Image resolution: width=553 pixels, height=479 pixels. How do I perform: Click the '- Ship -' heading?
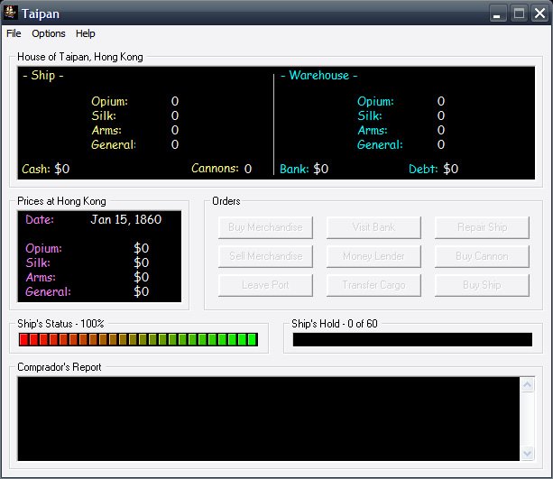coord(43,76)
